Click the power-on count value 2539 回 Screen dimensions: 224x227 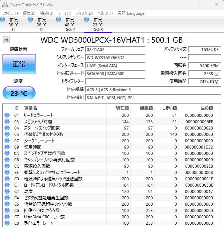click(x=205, y=73)
